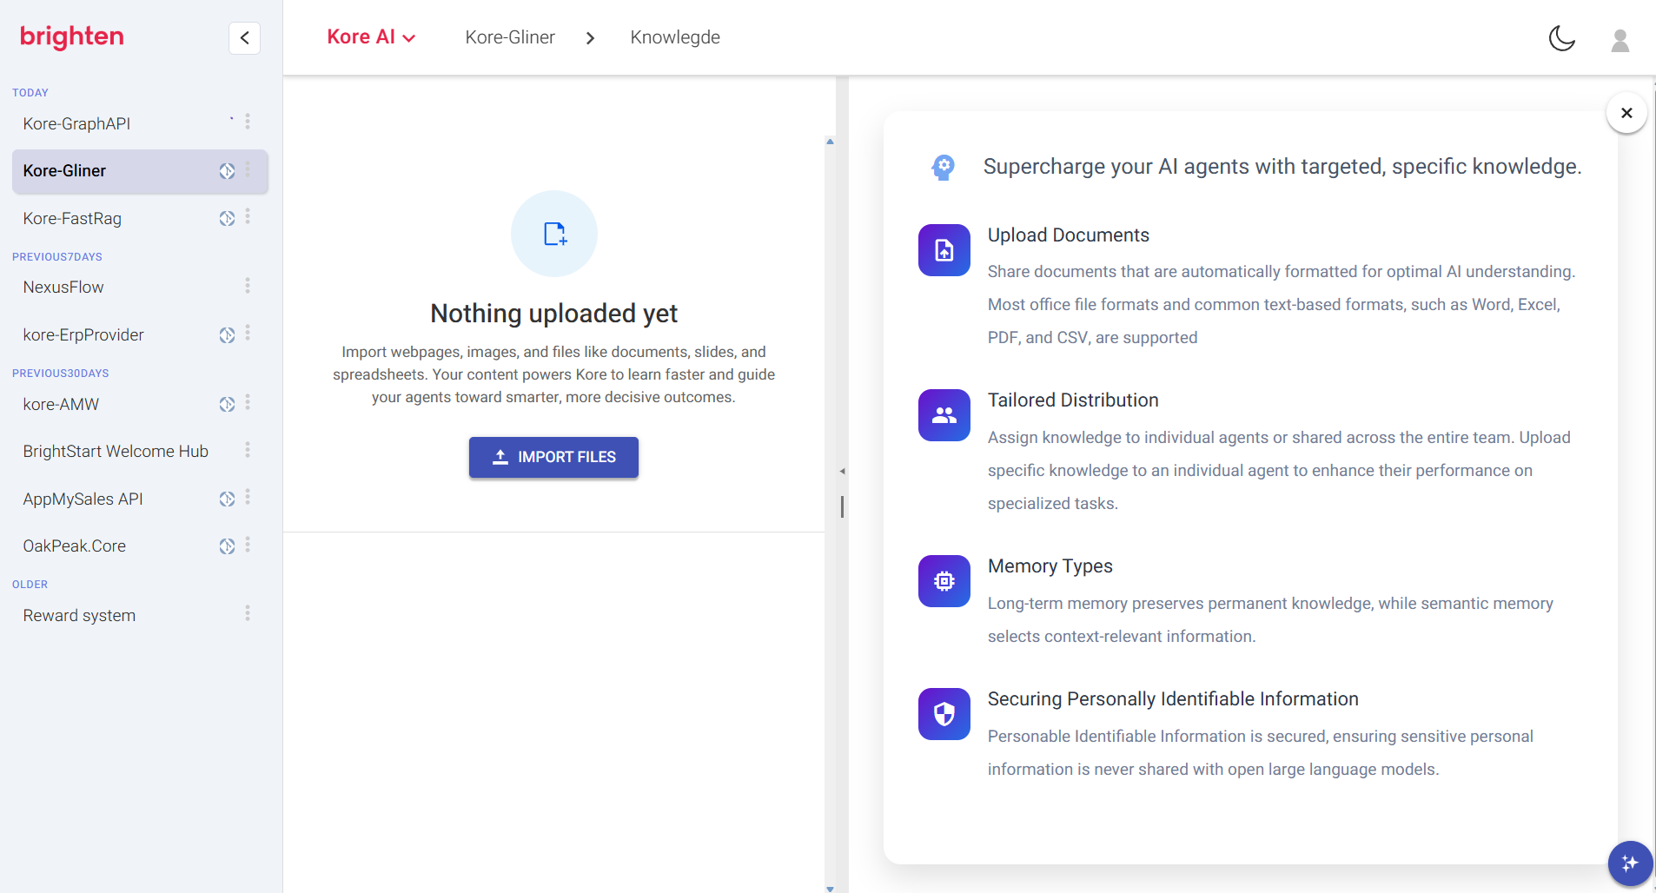Open OakPeak.Core in the sidebar
Image resolution: width=1656 pixels, height=893 pixels.
click(x=74, y=546)
